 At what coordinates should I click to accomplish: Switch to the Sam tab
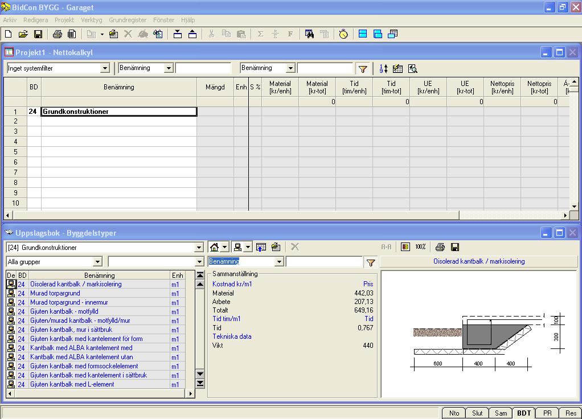[x=501, y=413]
